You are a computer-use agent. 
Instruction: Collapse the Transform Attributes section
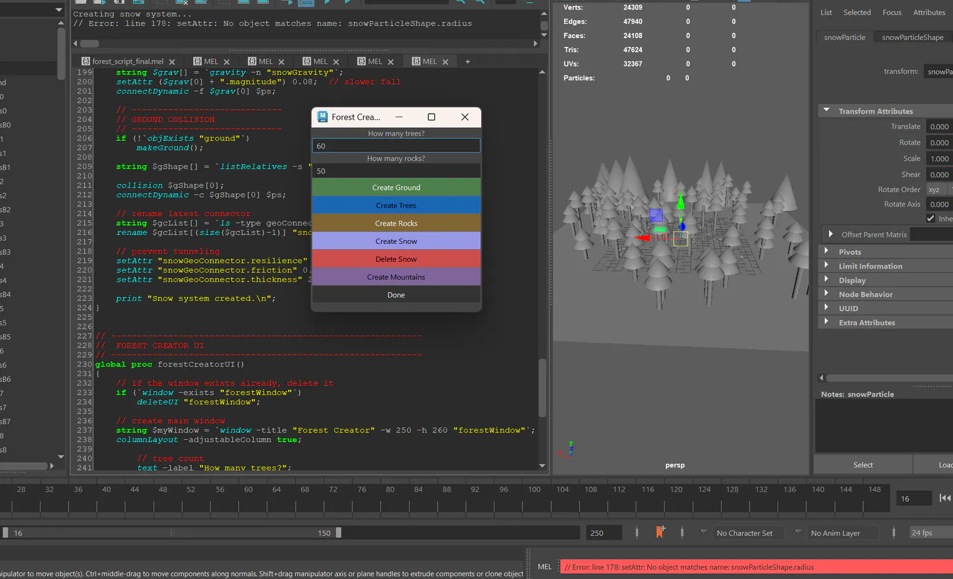(826, 111)
